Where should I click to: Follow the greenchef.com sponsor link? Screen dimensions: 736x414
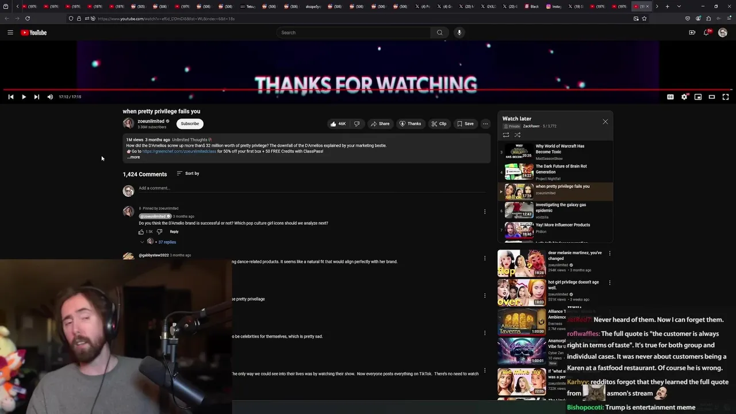179,151
